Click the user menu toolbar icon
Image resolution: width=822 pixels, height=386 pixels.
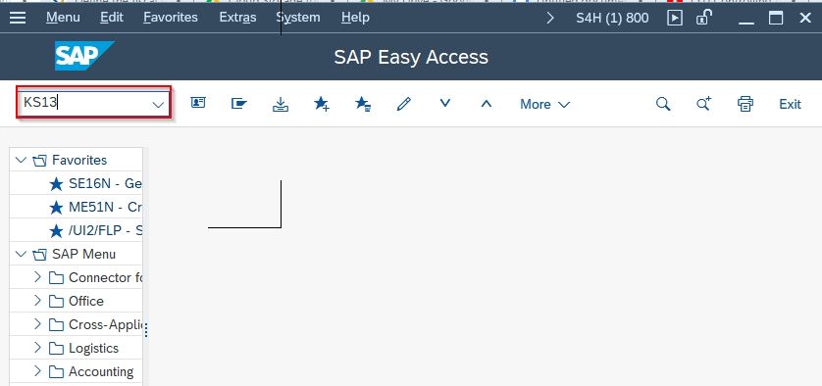197,103
